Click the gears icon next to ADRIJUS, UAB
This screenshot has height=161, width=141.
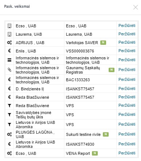(x=9, y=43)
